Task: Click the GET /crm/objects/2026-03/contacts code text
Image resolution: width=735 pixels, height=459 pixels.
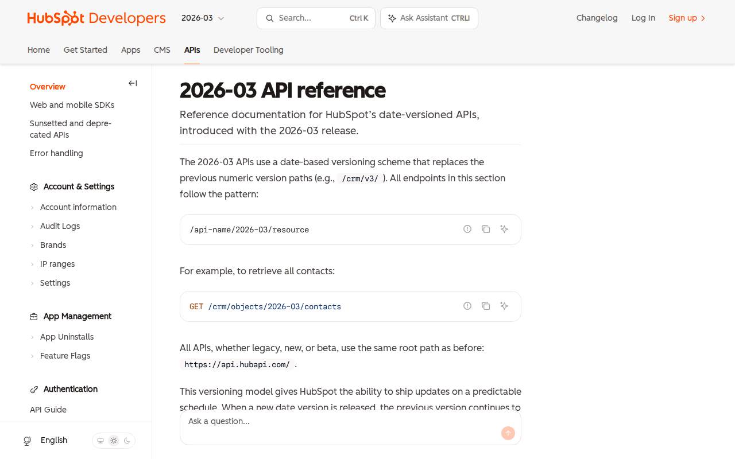Action: pos(265,307)
